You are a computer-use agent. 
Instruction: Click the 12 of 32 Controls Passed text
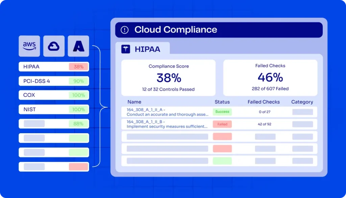pos(168,89)
